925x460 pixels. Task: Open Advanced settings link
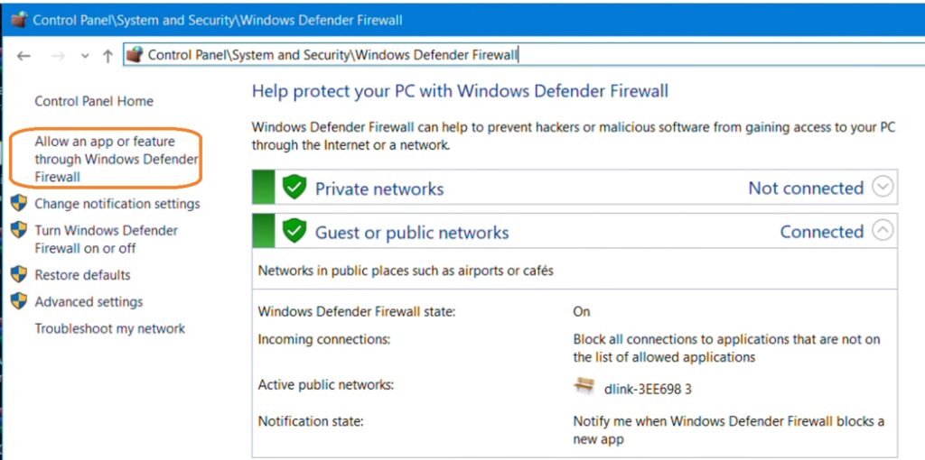pos(89,301)
